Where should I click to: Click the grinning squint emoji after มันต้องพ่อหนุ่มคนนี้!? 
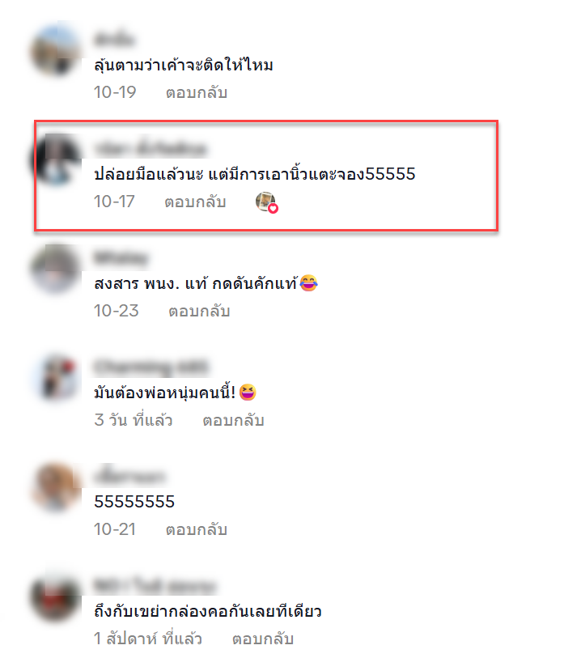248,393
